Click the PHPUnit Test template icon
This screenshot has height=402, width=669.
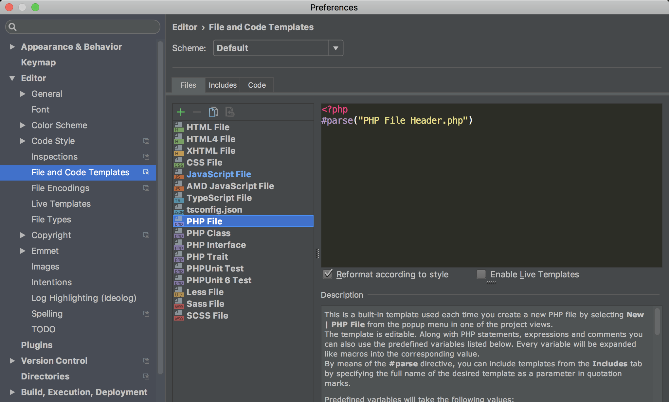179,269
